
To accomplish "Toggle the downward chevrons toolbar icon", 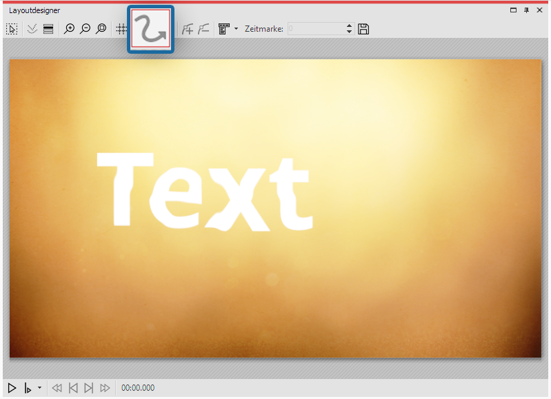I will [x=32, y=29].
